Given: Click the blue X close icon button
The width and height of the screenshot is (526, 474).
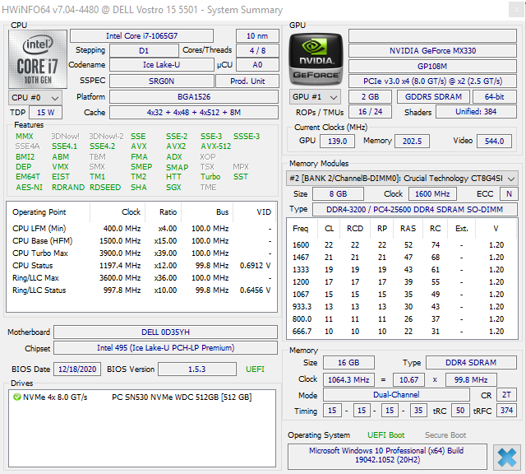Looking at the screenshot, I should (506, 457).
